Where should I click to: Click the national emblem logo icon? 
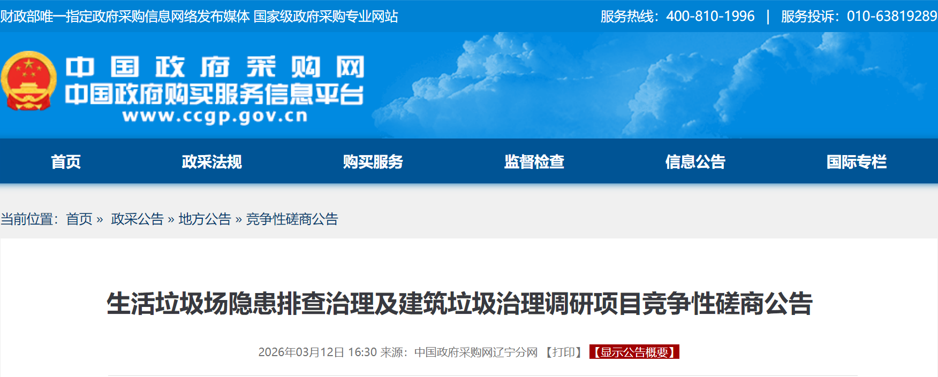(29, 81)
